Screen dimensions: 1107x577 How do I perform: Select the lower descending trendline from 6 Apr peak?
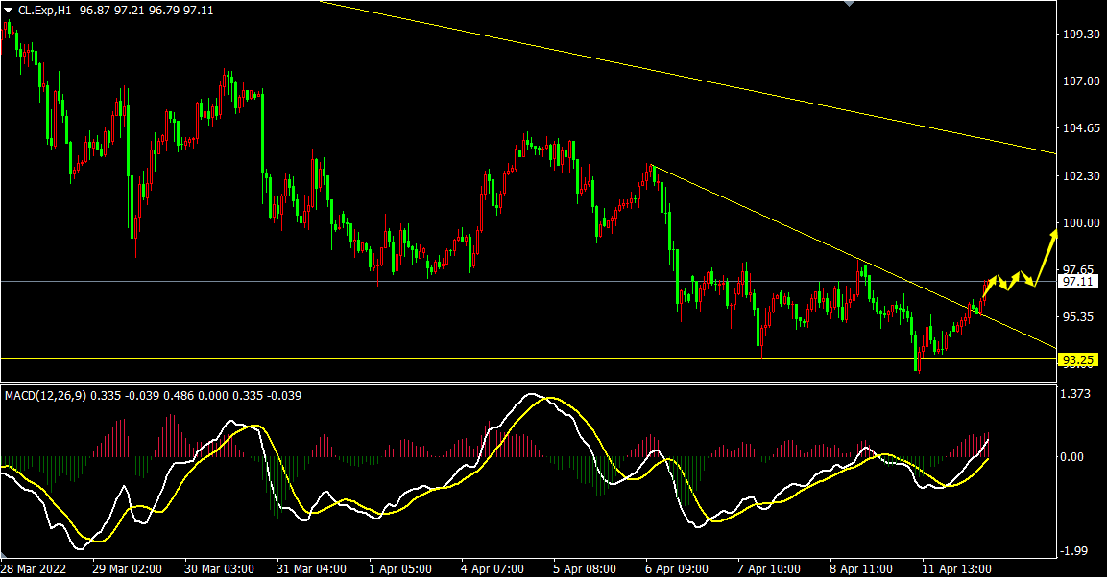[x=816, y=241]
